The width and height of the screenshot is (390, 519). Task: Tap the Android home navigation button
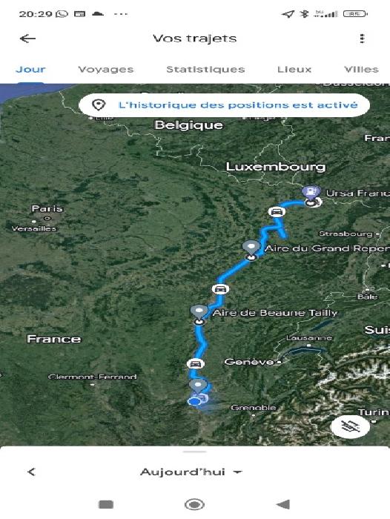click(x=194, y=504)
